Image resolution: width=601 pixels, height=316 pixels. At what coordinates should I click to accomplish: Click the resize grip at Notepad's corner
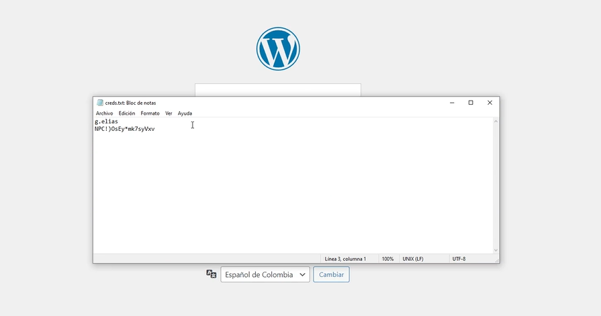[496, 259]
